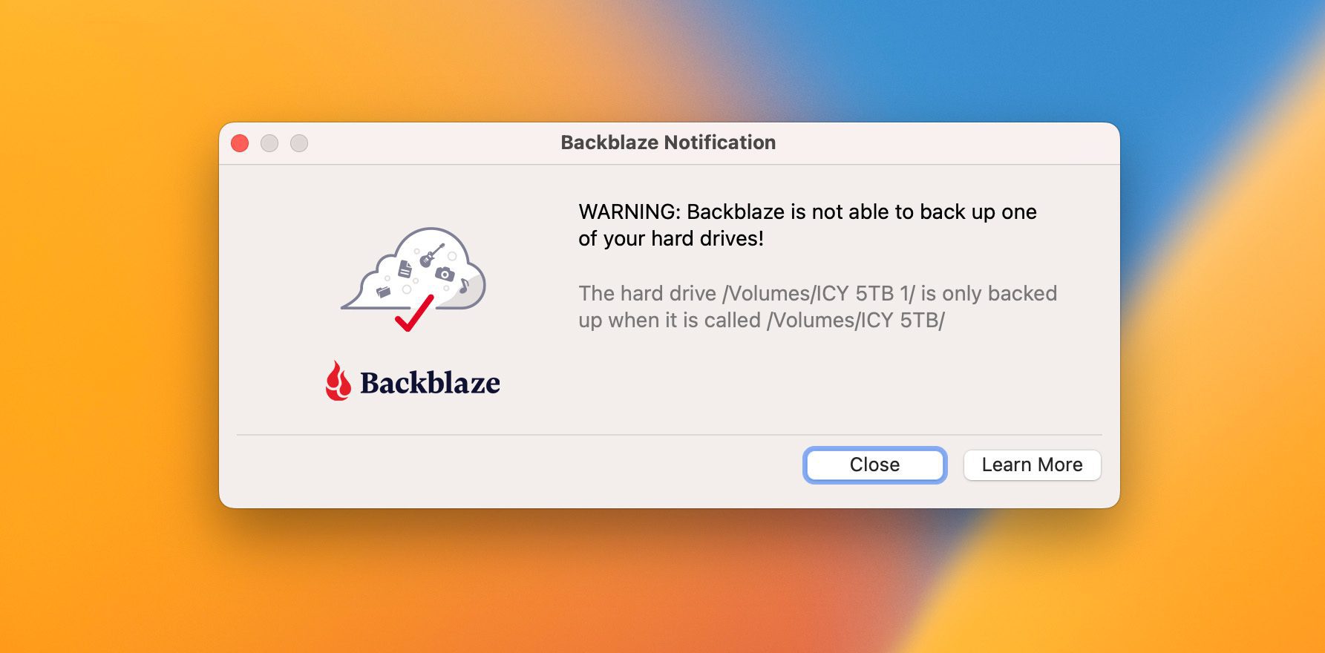The width and height of the screenshot is (1325, 653).
Task: Click the grayed-out zoom window button
Action: pos(299,143)
